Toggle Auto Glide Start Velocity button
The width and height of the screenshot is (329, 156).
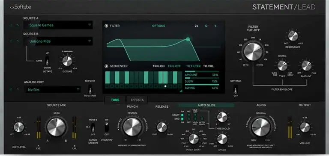[x=195, y=115]
